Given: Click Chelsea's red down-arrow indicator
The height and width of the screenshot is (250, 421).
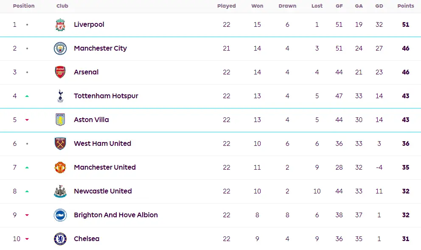Looking at the screenshot, I should click(27, 239).
